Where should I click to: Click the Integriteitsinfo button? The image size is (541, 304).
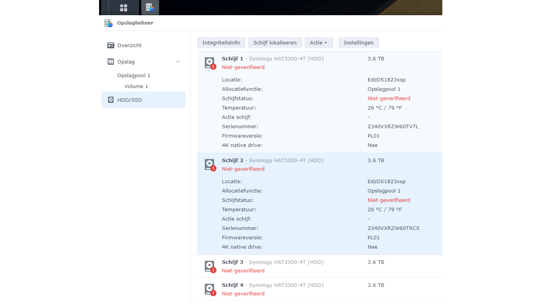(221, 42)
